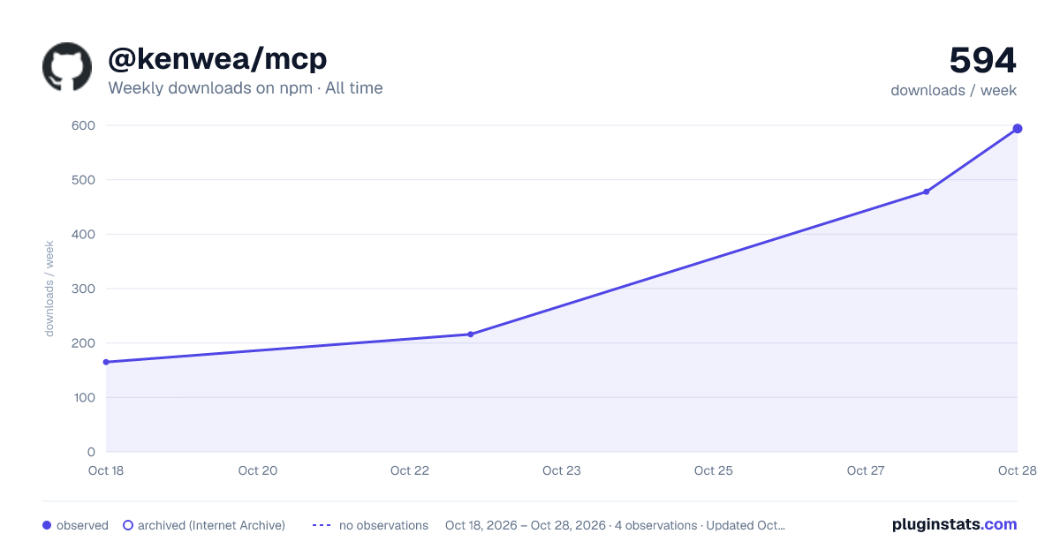Click the 600 y-axis label
The width and height of the screenshot is (1060, 556).
pyautogui.click(x=84, y=125)
